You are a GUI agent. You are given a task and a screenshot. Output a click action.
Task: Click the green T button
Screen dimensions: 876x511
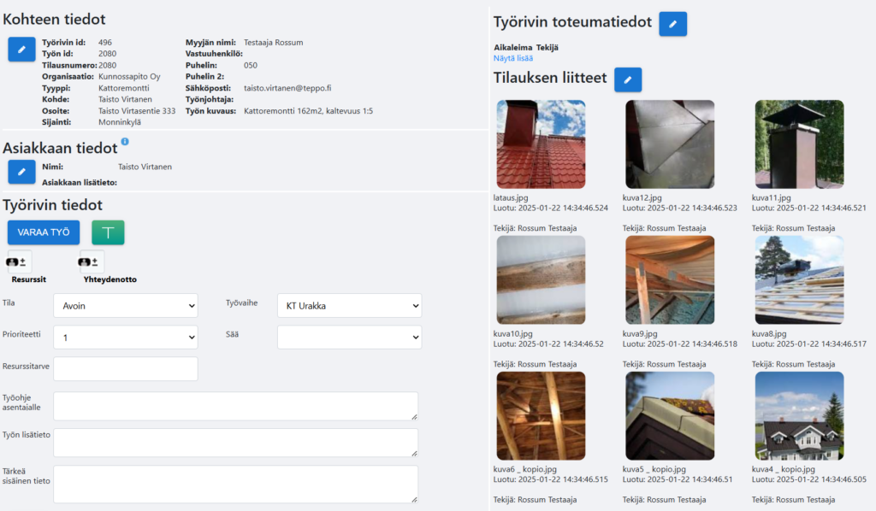point(108,232)
